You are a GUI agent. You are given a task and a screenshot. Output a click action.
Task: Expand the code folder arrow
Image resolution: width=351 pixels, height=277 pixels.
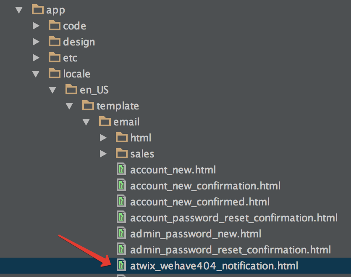36,26
